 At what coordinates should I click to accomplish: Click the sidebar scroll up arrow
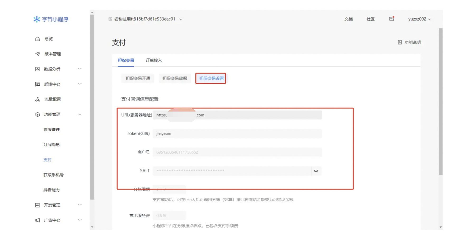pos(92,12)
